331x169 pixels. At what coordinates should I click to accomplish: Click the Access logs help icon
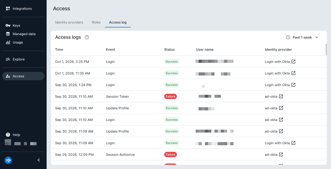pos(87,37)
